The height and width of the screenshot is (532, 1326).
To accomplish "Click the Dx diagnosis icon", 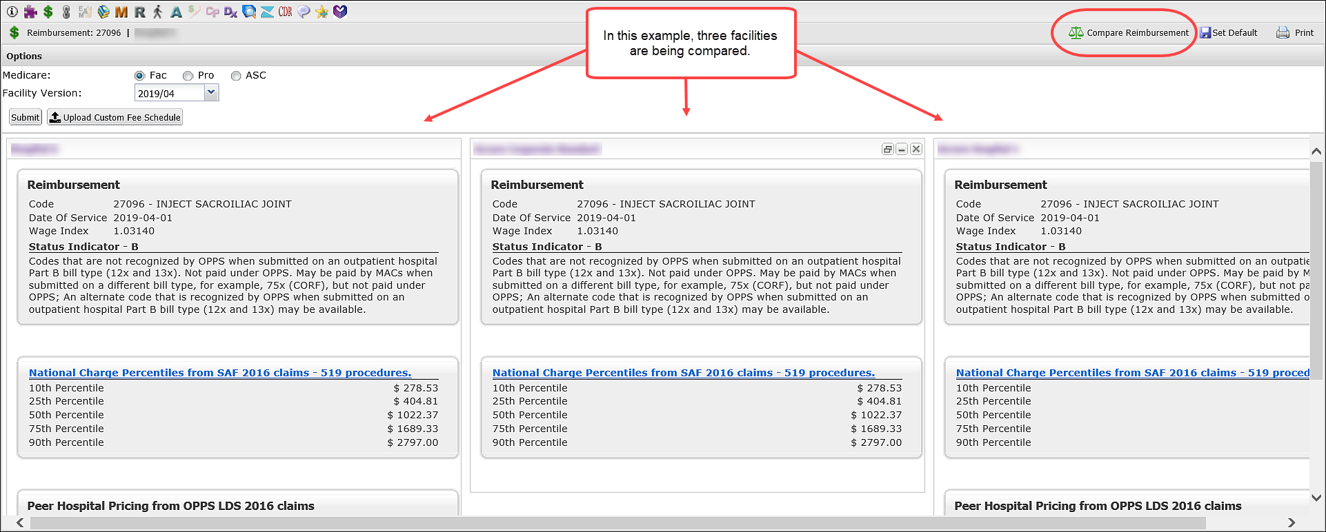I will pos(230,12).
